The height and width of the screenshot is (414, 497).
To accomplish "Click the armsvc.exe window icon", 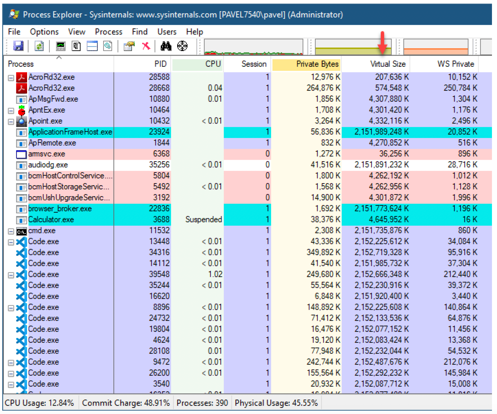I will (22, 154).
